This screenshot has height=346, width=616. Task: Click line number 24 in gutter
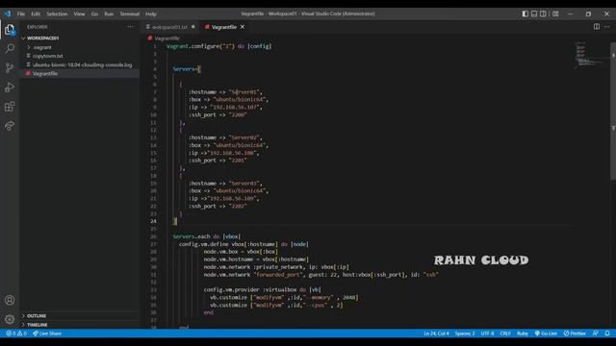point(153,221)
